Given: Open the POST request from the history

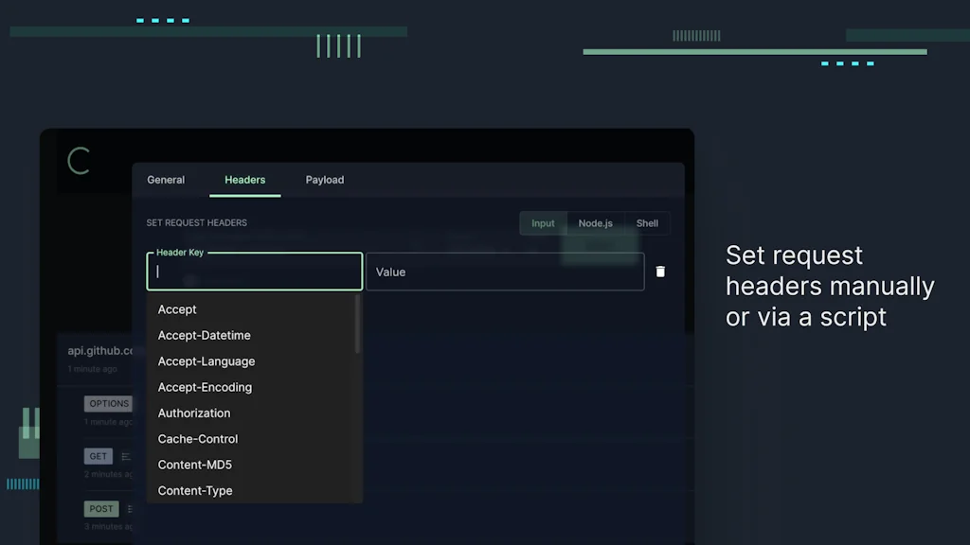Looking at the screenshot, I should [100, 508].
